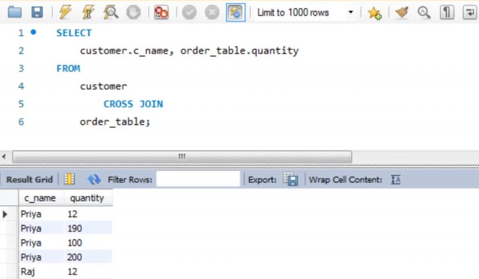This screenshot has width=479, height=279.
Task: Beautify the SQL query formatting
Action: [401, 13]
